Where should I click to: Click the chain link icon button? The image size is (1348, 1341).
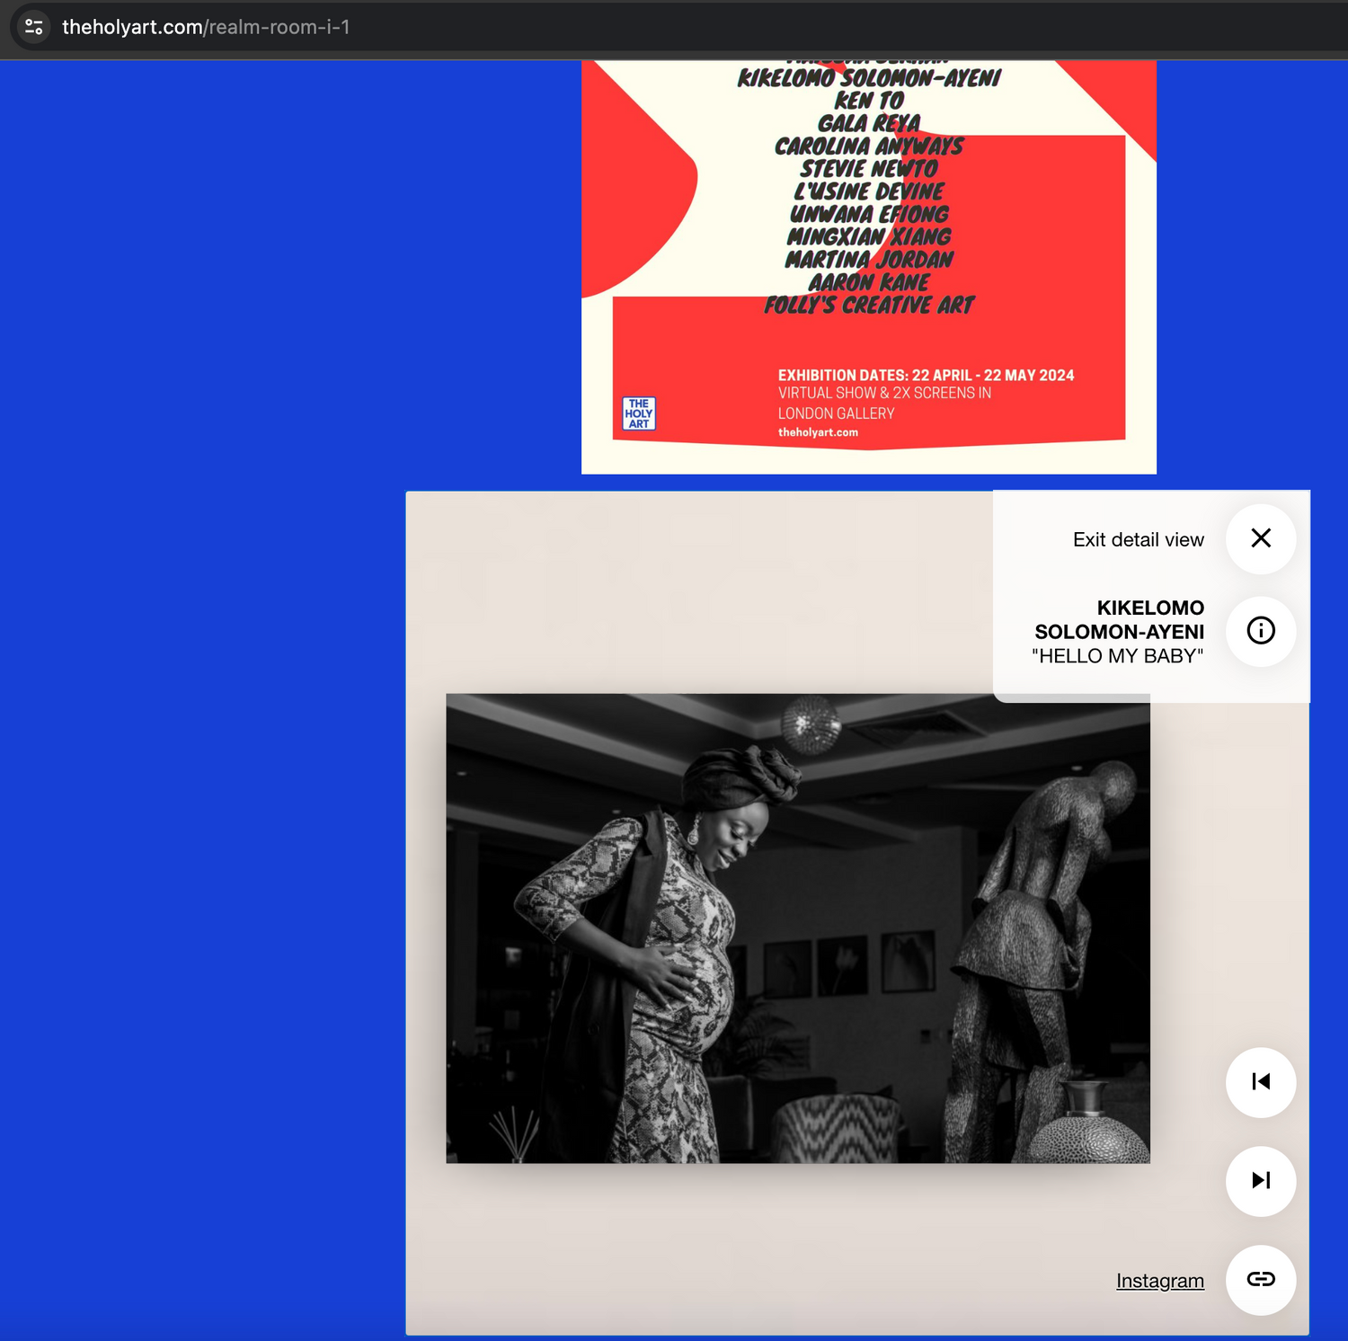[1261, 1280]
